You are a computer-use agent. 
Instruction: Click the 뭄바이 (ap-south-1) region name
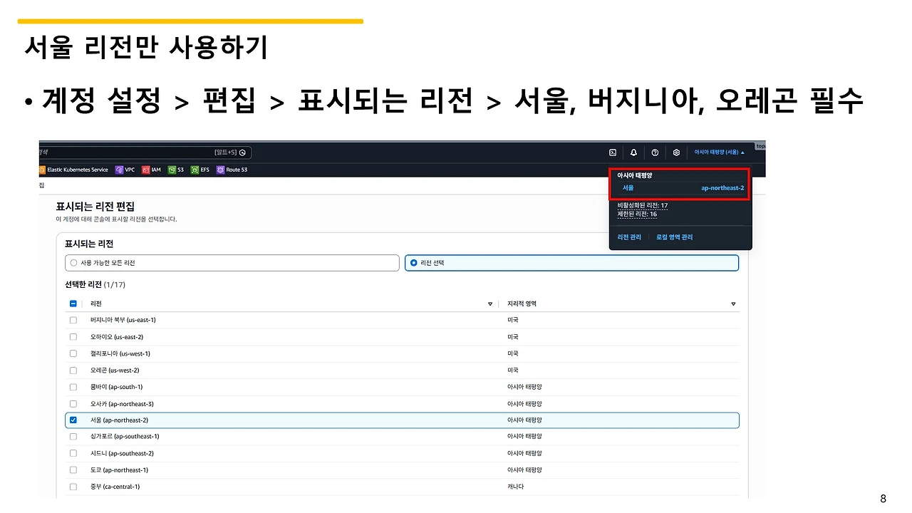[x=117, y=387]
